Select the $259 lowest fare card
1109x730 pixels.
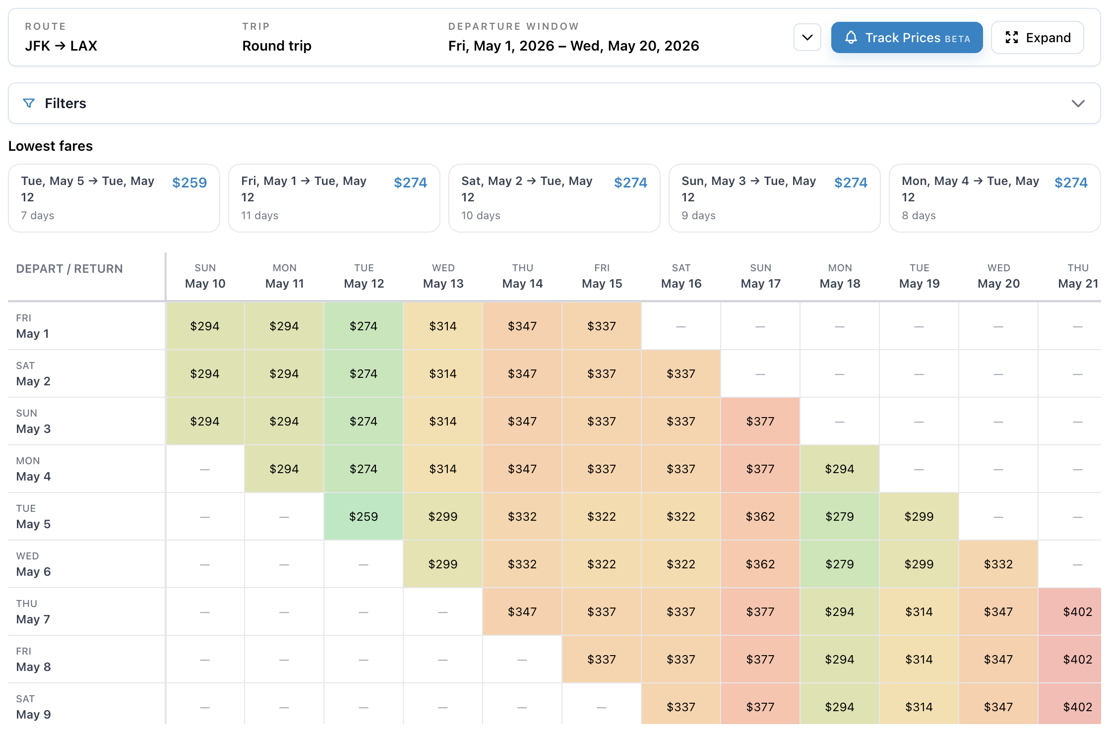[x=114, y=198]
